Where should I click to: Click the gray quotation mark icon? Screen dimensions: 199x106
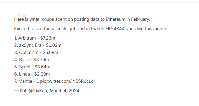[x=22, y=17]
